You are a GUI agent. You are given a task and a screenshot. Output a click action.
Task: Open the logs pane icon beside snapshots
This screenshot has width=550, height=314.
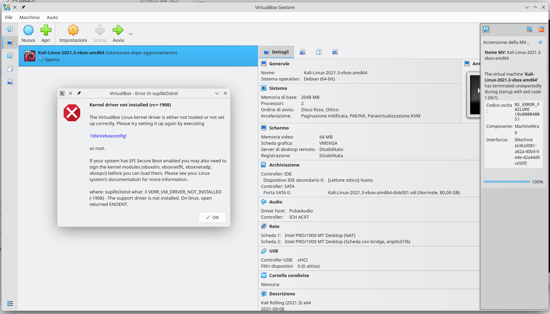pyautogui.click(x=318, y=52)
